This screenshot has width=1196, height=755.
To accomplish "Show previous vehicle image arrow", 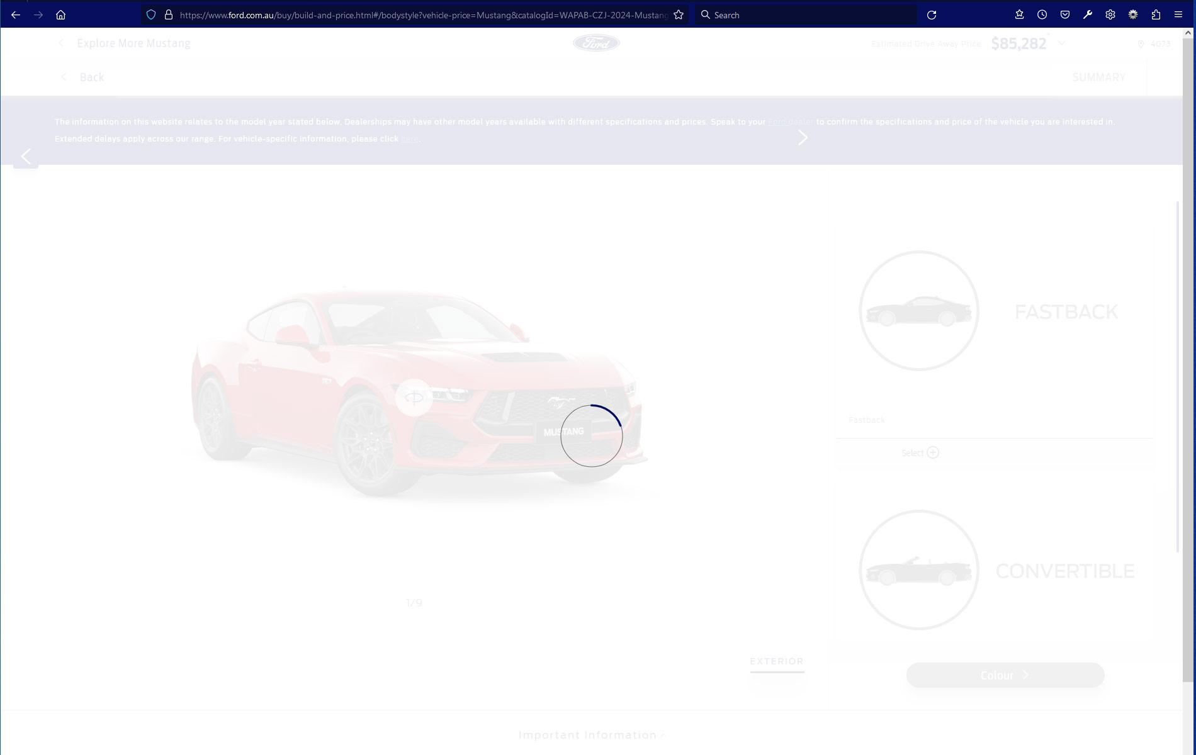I will click(x=26, y=157).
